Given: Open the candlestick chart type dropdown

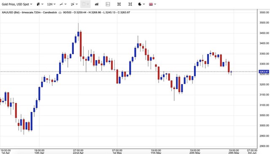Looking at the screenshot, I should 40,4.
